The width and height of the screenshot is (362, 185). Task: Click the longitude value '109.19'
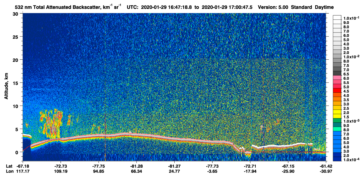(x=61, y=171)
